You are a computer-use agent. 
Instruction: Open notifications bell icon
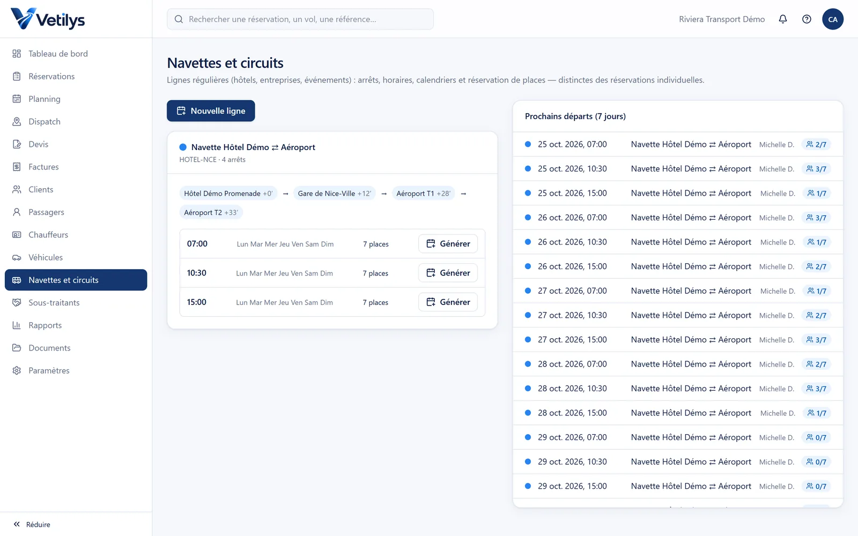point(783,19)
